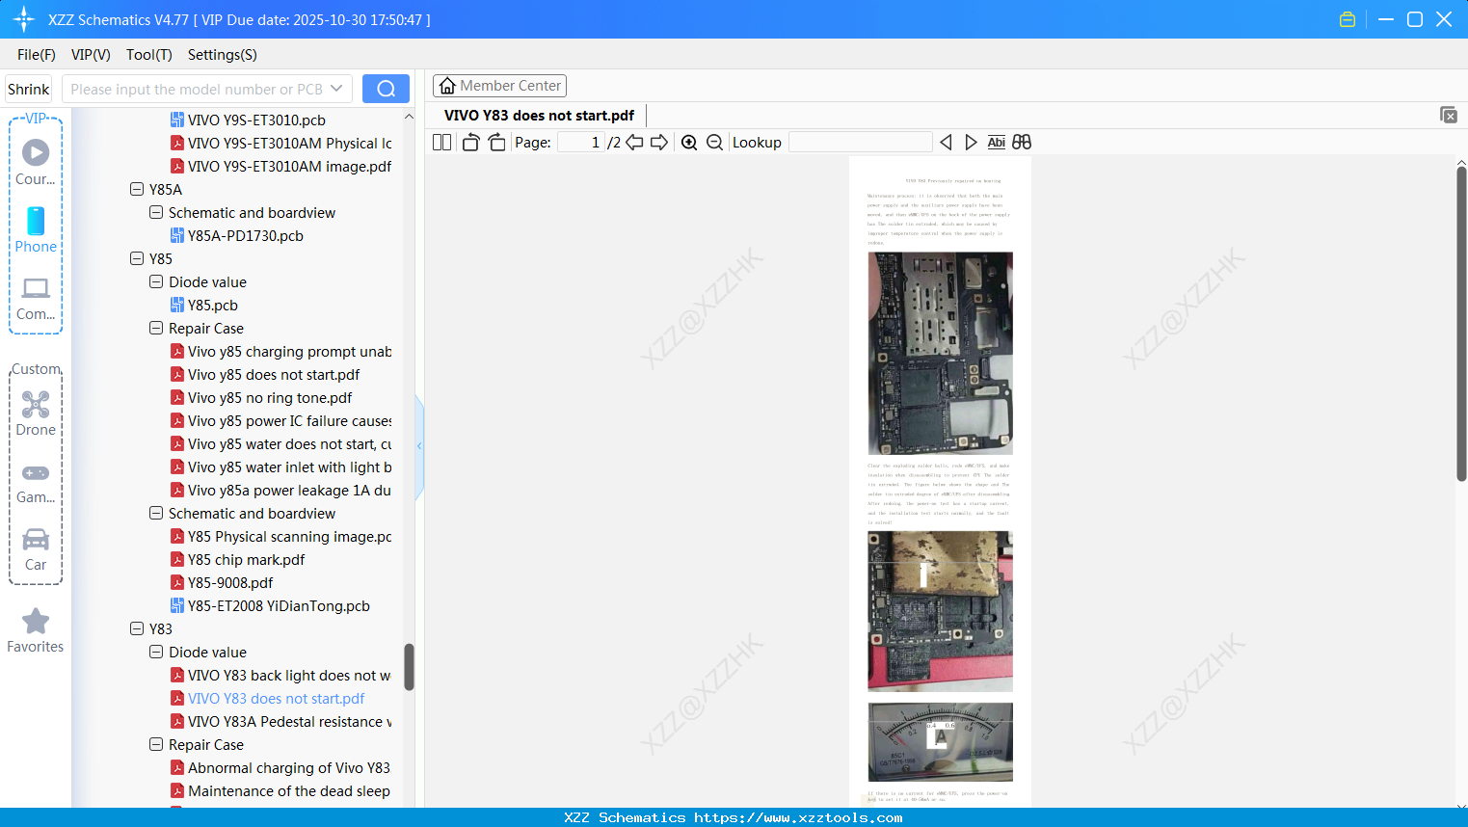
Task: Open the Favorites star
Action: coord(36,630)
